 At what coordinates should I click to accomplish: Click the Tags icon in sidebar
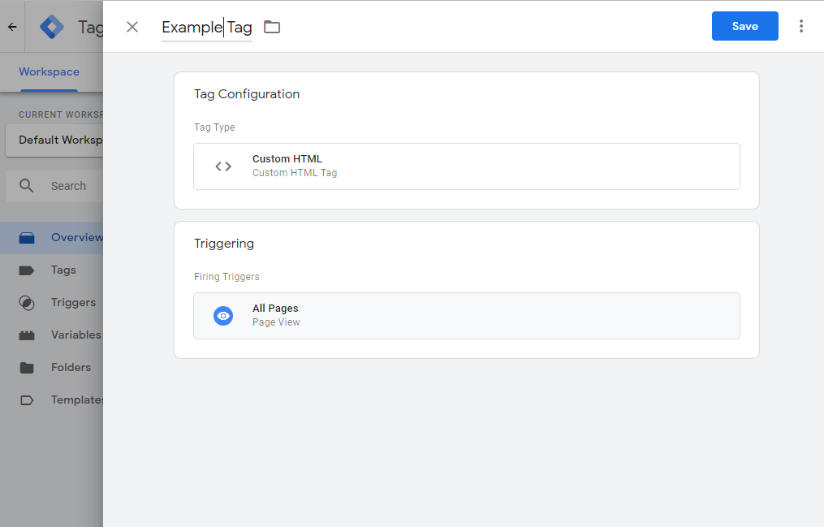click(x=27, y=270)
